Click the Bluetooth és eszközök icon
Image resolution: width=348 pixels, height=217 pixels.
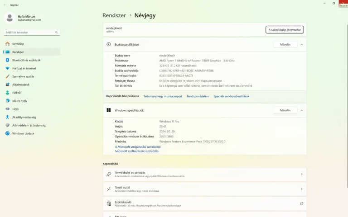tap(8, 60)
